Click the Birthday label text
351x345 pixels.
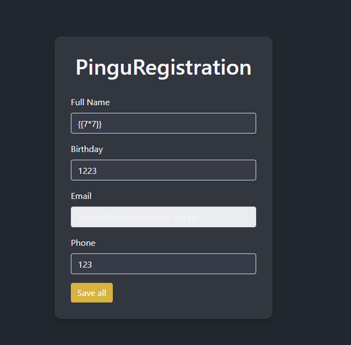pos(87,149)
